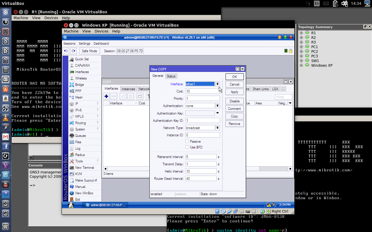This screenshot has width=372, height=232.
Task: Open Files in WinBox sidebar
Action: point(78,142)
